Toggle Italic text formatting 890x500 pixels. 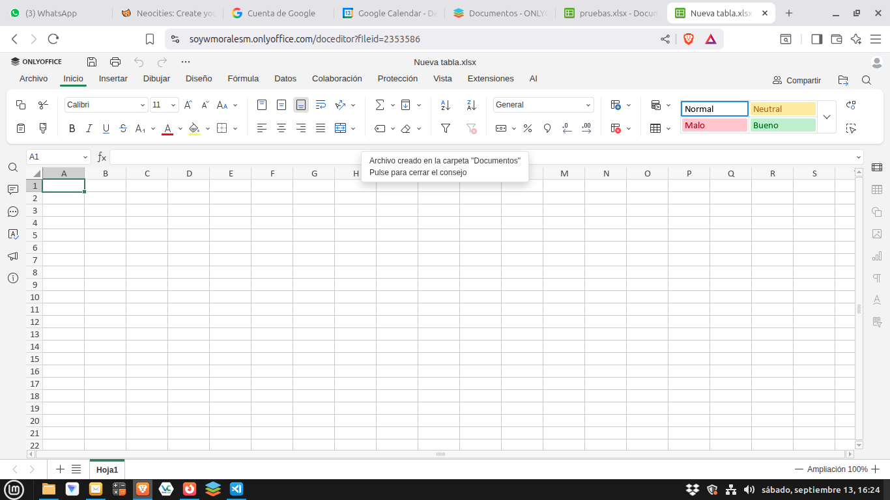point(89,128)
